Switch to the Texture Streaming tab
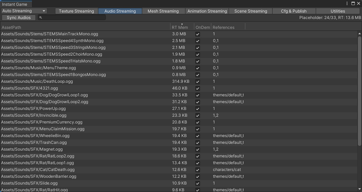The height and width of the screenshot is (192, 362). point(76,11)
